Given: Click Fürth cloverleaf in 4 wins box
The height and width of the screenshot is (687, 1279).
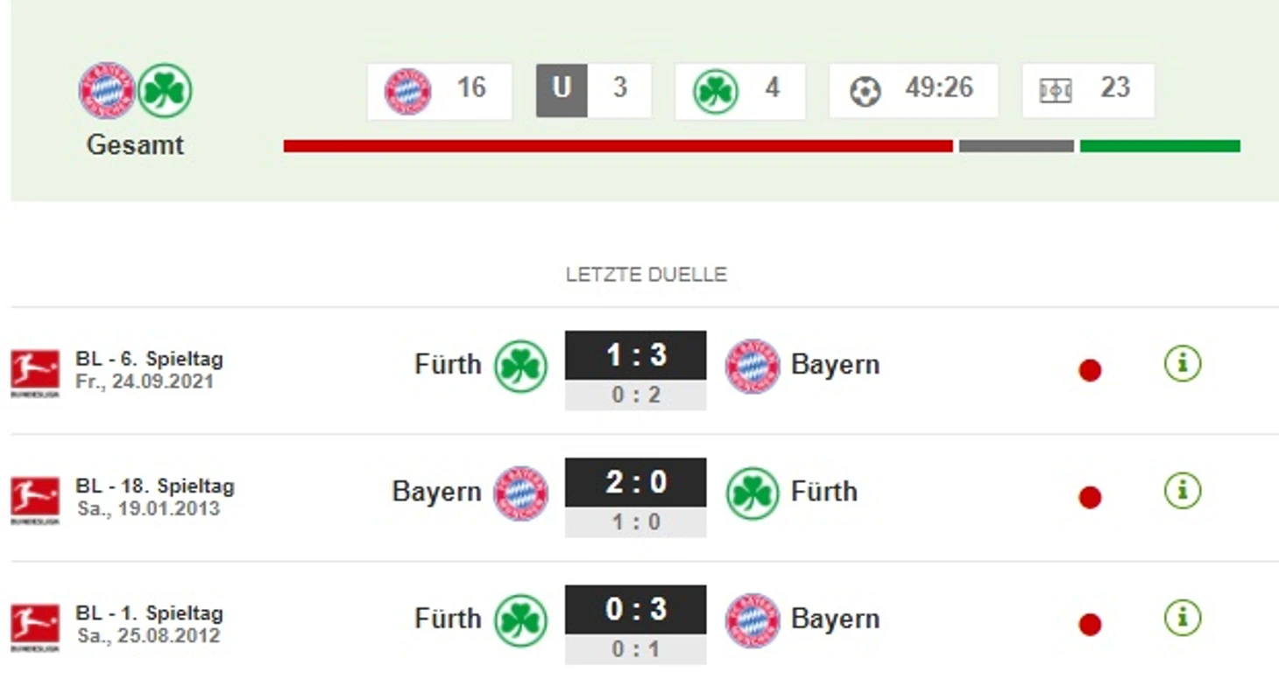Looking at the screenshot, I should 716,91.
